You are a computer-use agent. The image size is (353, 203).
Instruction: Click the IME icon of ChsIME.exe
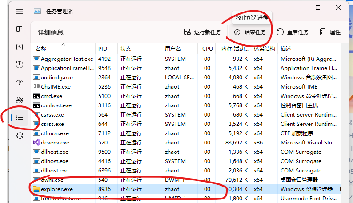(36, 86)
